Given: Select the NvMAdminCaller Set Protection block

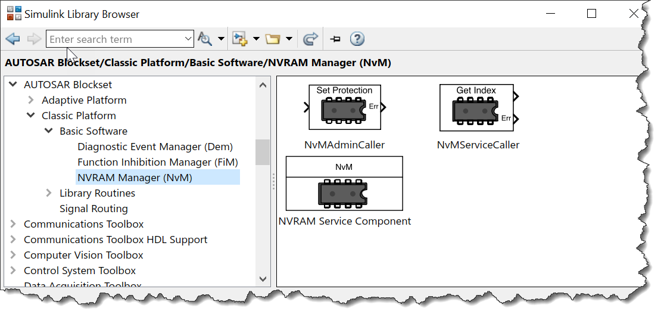Looking at the screenshot, I should point(345,107).
